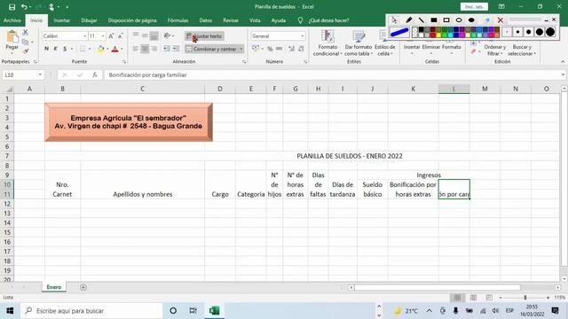The width and height of the screenshot is (568, 319).
Task: Click the increase decimals icon
Action: 292,49
